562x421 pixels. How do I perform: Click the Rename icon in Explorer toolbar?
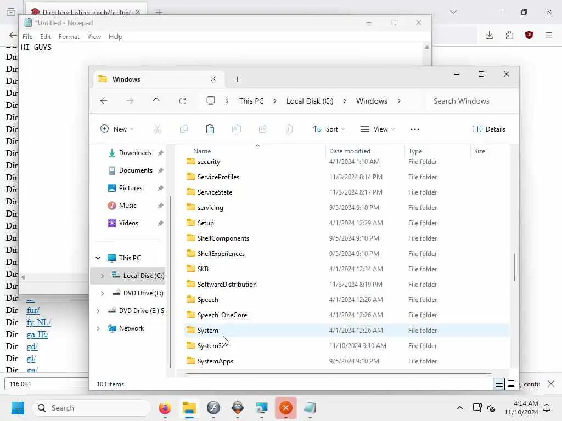coord(237,129)
